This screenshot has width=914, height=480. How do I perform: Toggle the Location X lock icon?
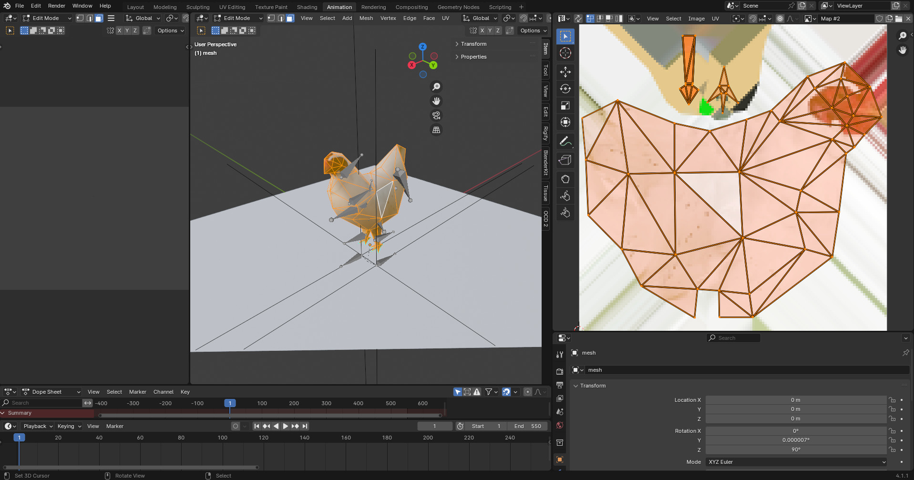pos(892,400)
